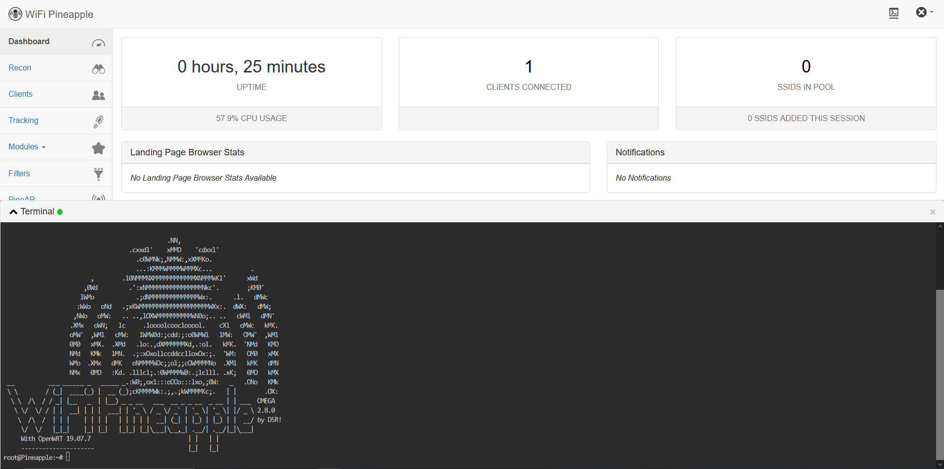
Task: Click the WiFi Pineapple logo icon
Action: [x=15, y=14]
